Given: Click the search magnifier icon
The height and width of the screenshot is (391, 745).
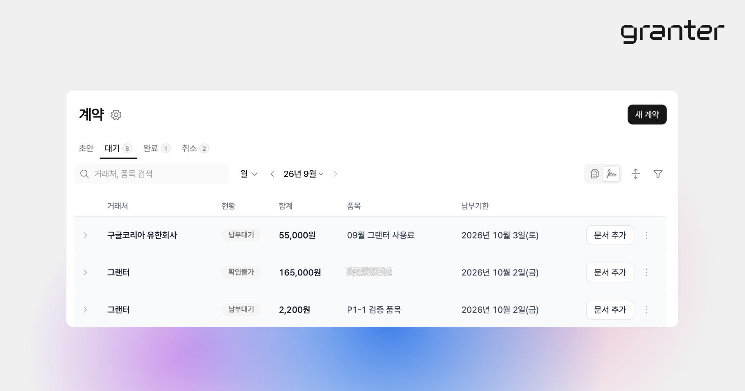Looking at the screenshot, I should (84, 174).
